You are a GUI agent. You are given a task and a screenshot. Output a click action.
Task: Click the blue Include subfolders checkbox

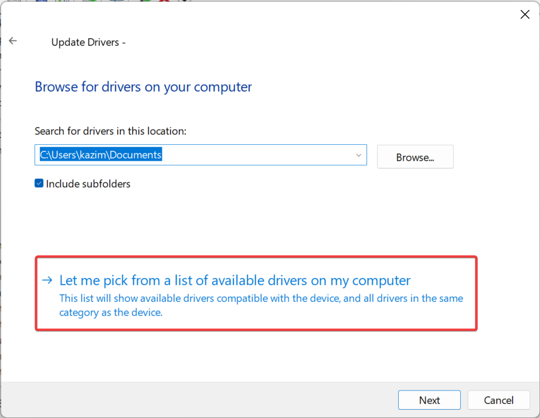point(39,183)
